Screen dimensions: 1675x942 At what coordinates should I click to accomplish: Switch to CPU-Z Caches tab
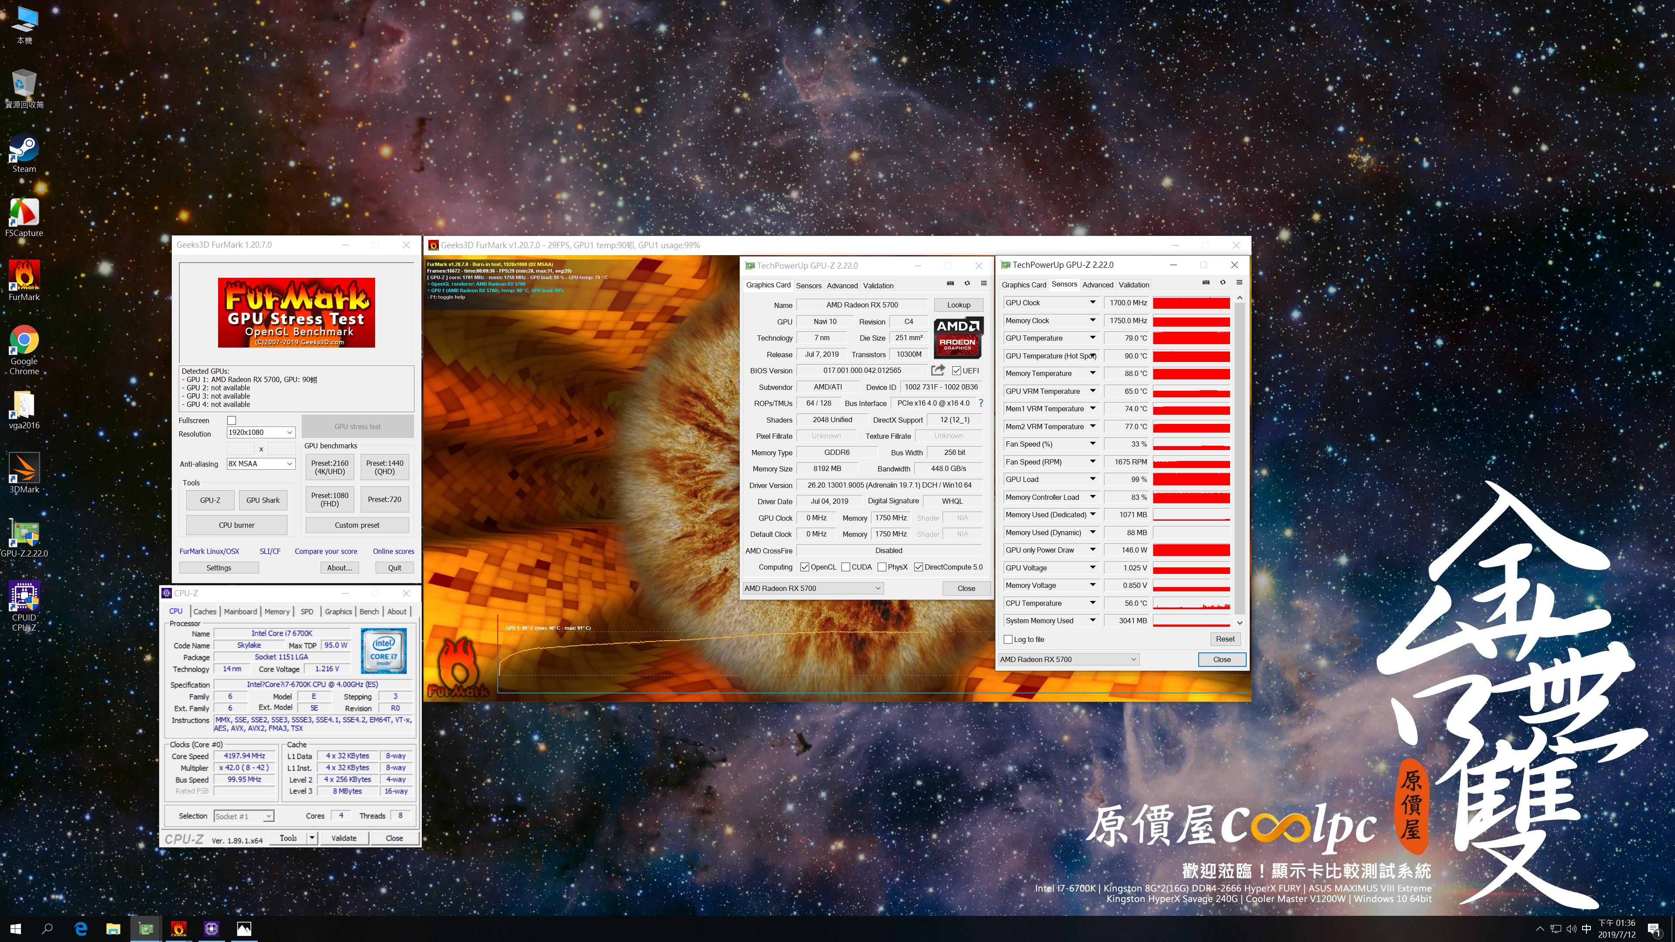pos(205,611)
